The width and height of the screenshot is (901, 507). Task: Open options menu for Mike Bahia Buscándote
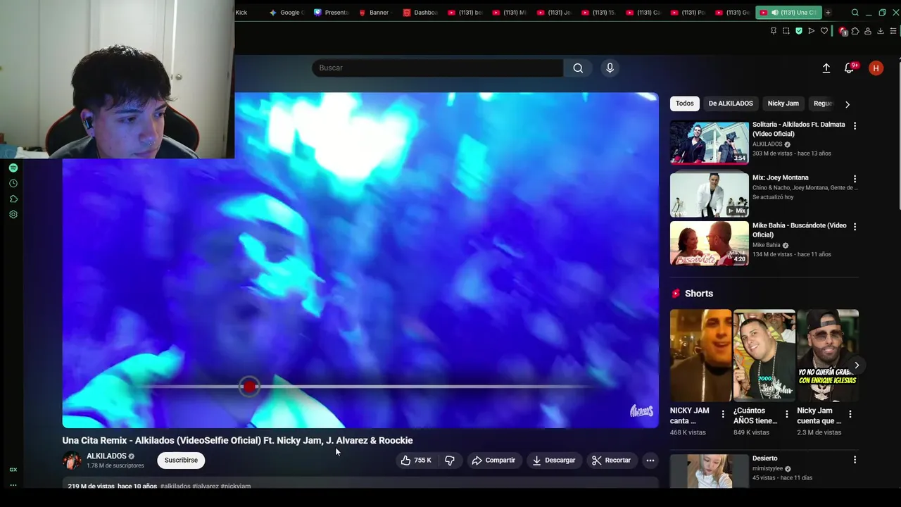click(x=855, y=227)
